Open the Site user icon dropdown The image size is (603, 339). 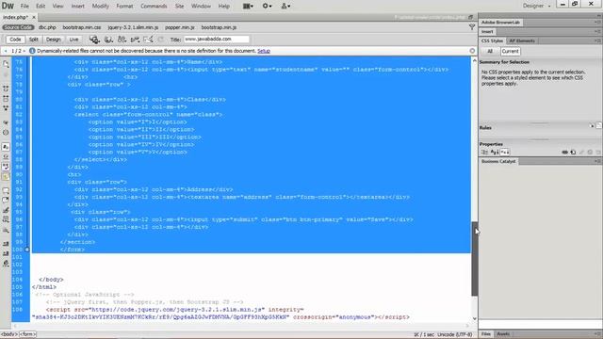[x=285, y=7]
